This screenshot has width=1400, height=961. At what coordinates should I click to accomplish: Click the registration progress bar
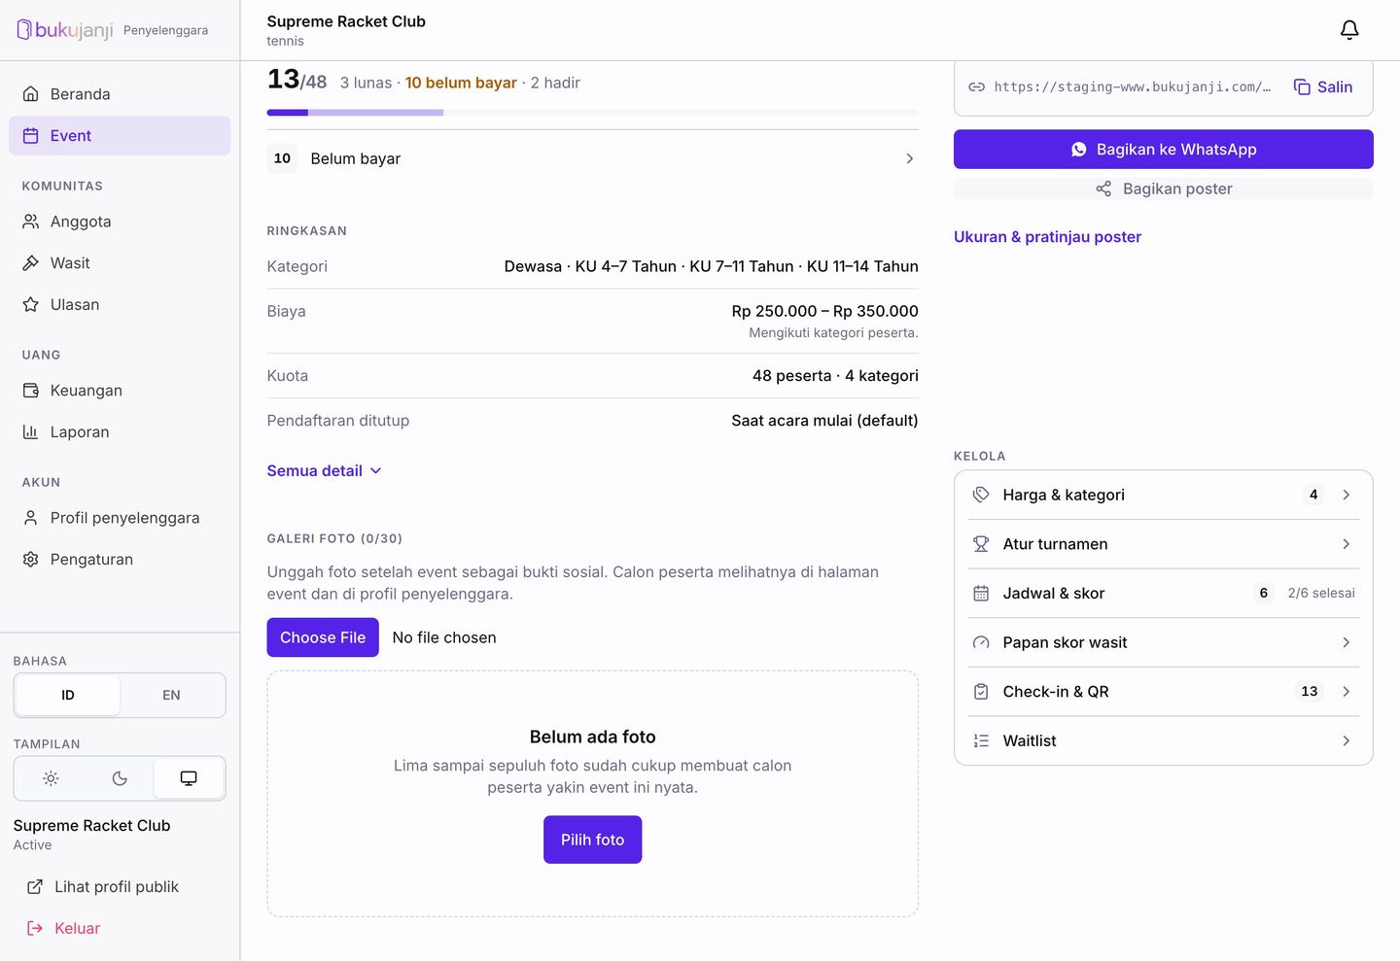(x=593, y=113)
